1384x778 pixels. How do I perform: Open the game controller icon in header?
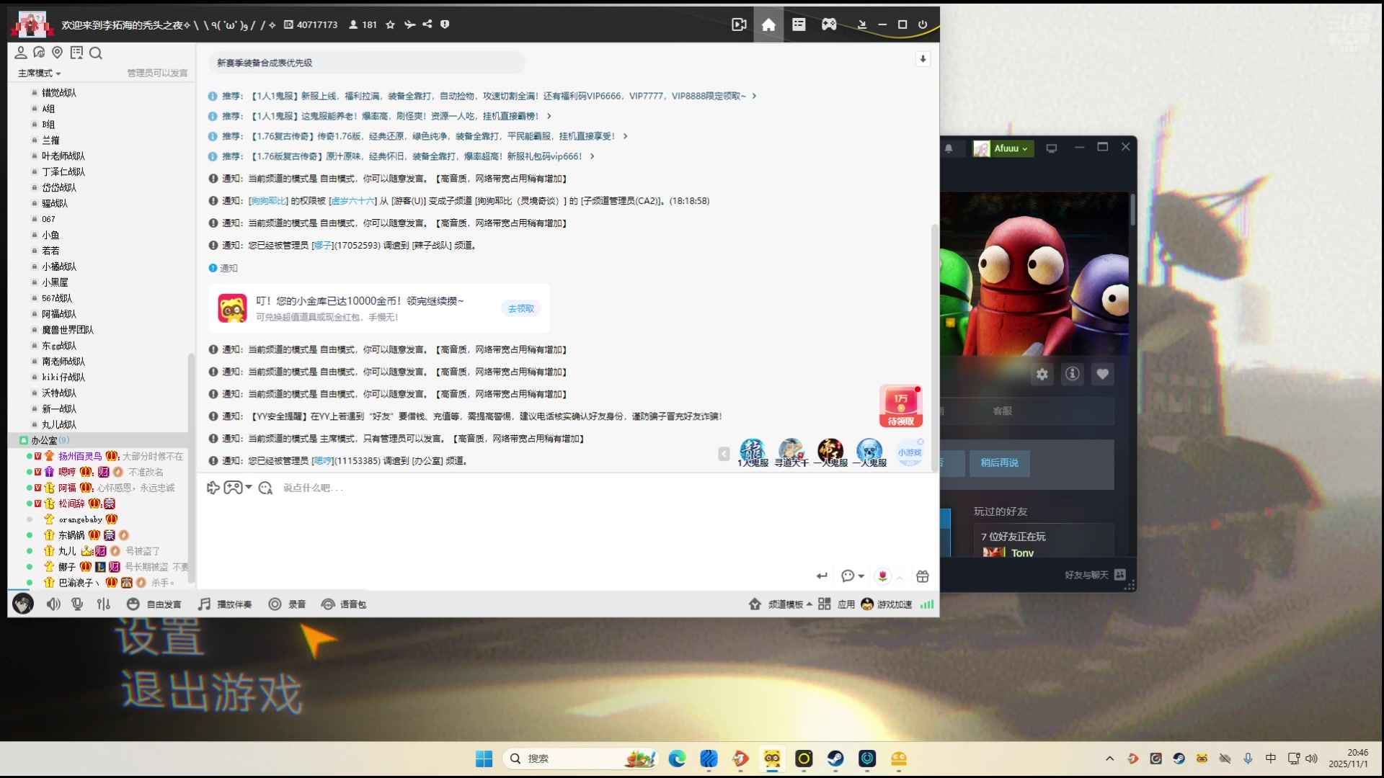pos(829,24)
